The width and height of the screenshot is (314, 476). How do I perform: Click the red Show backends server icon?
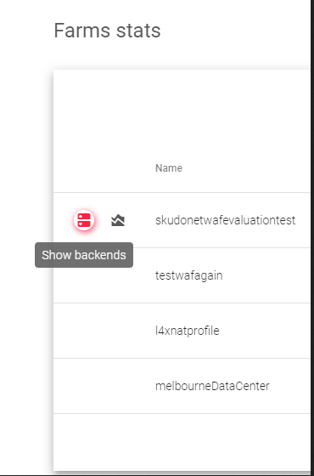point(84,220)
